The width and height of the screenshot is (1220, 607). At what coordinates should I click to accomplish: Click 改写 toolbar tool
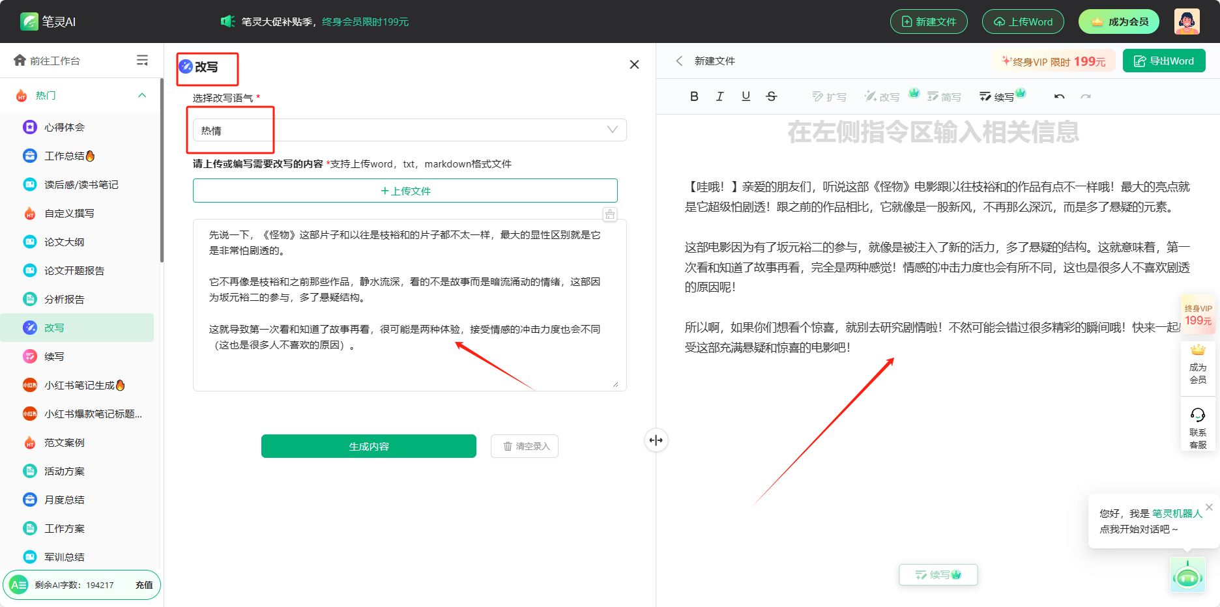click(x=882, y=96)
